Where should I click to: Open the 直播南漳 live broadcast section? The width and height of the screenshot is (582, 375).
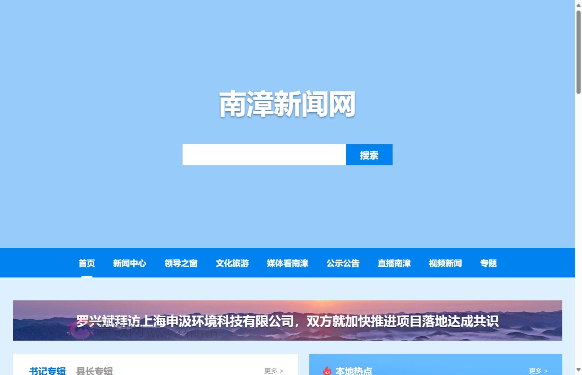click(x=393, y=263)
